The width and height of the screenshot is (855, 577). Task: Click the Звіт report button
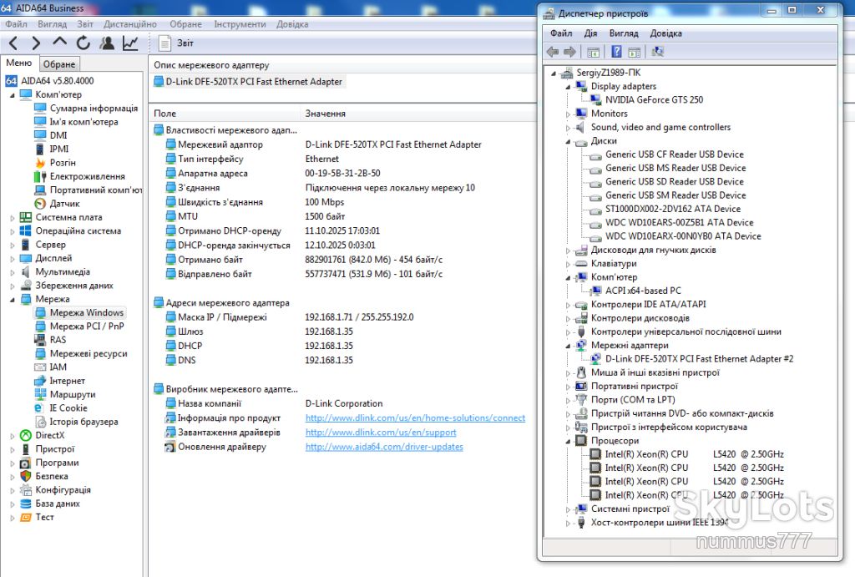175,43
